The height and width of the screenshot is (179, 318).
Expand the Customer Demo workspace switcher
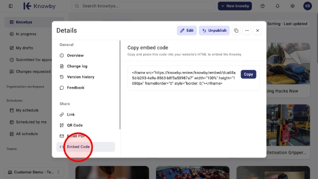coord(34,172)
